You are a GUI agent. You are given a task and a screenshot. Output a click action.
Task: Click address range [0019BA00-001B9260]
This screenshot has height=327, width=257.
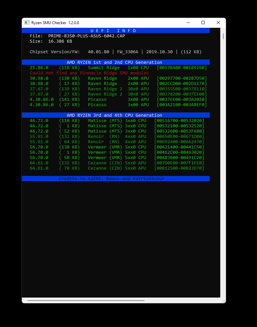pyautogui.click(x=182, y=68)
